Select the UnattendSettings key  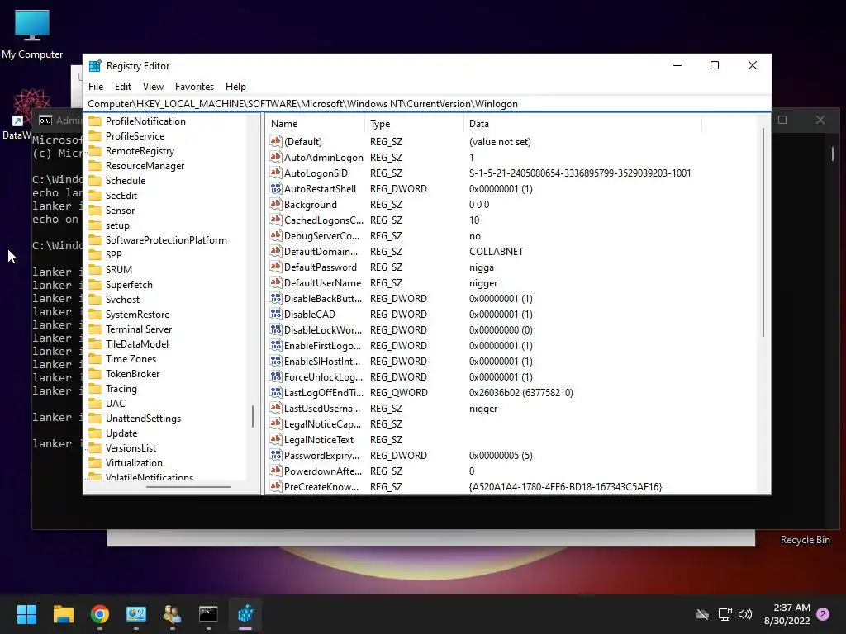143,418
